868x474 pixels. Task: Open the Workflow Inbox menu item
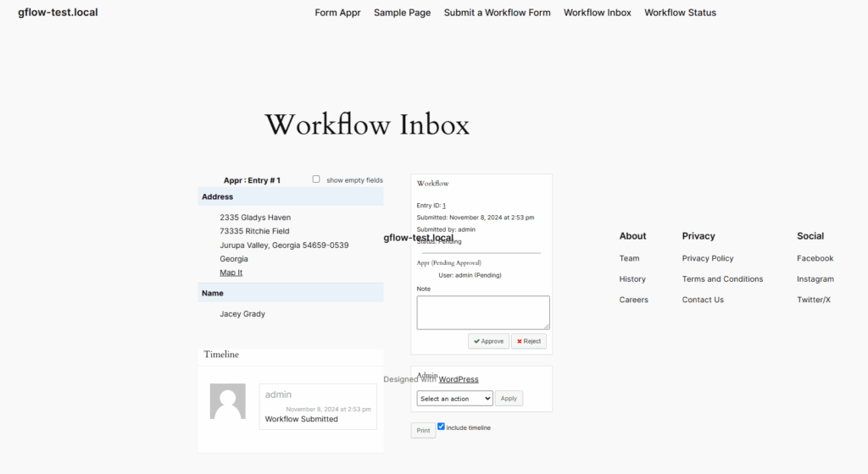tap(597, 13)
